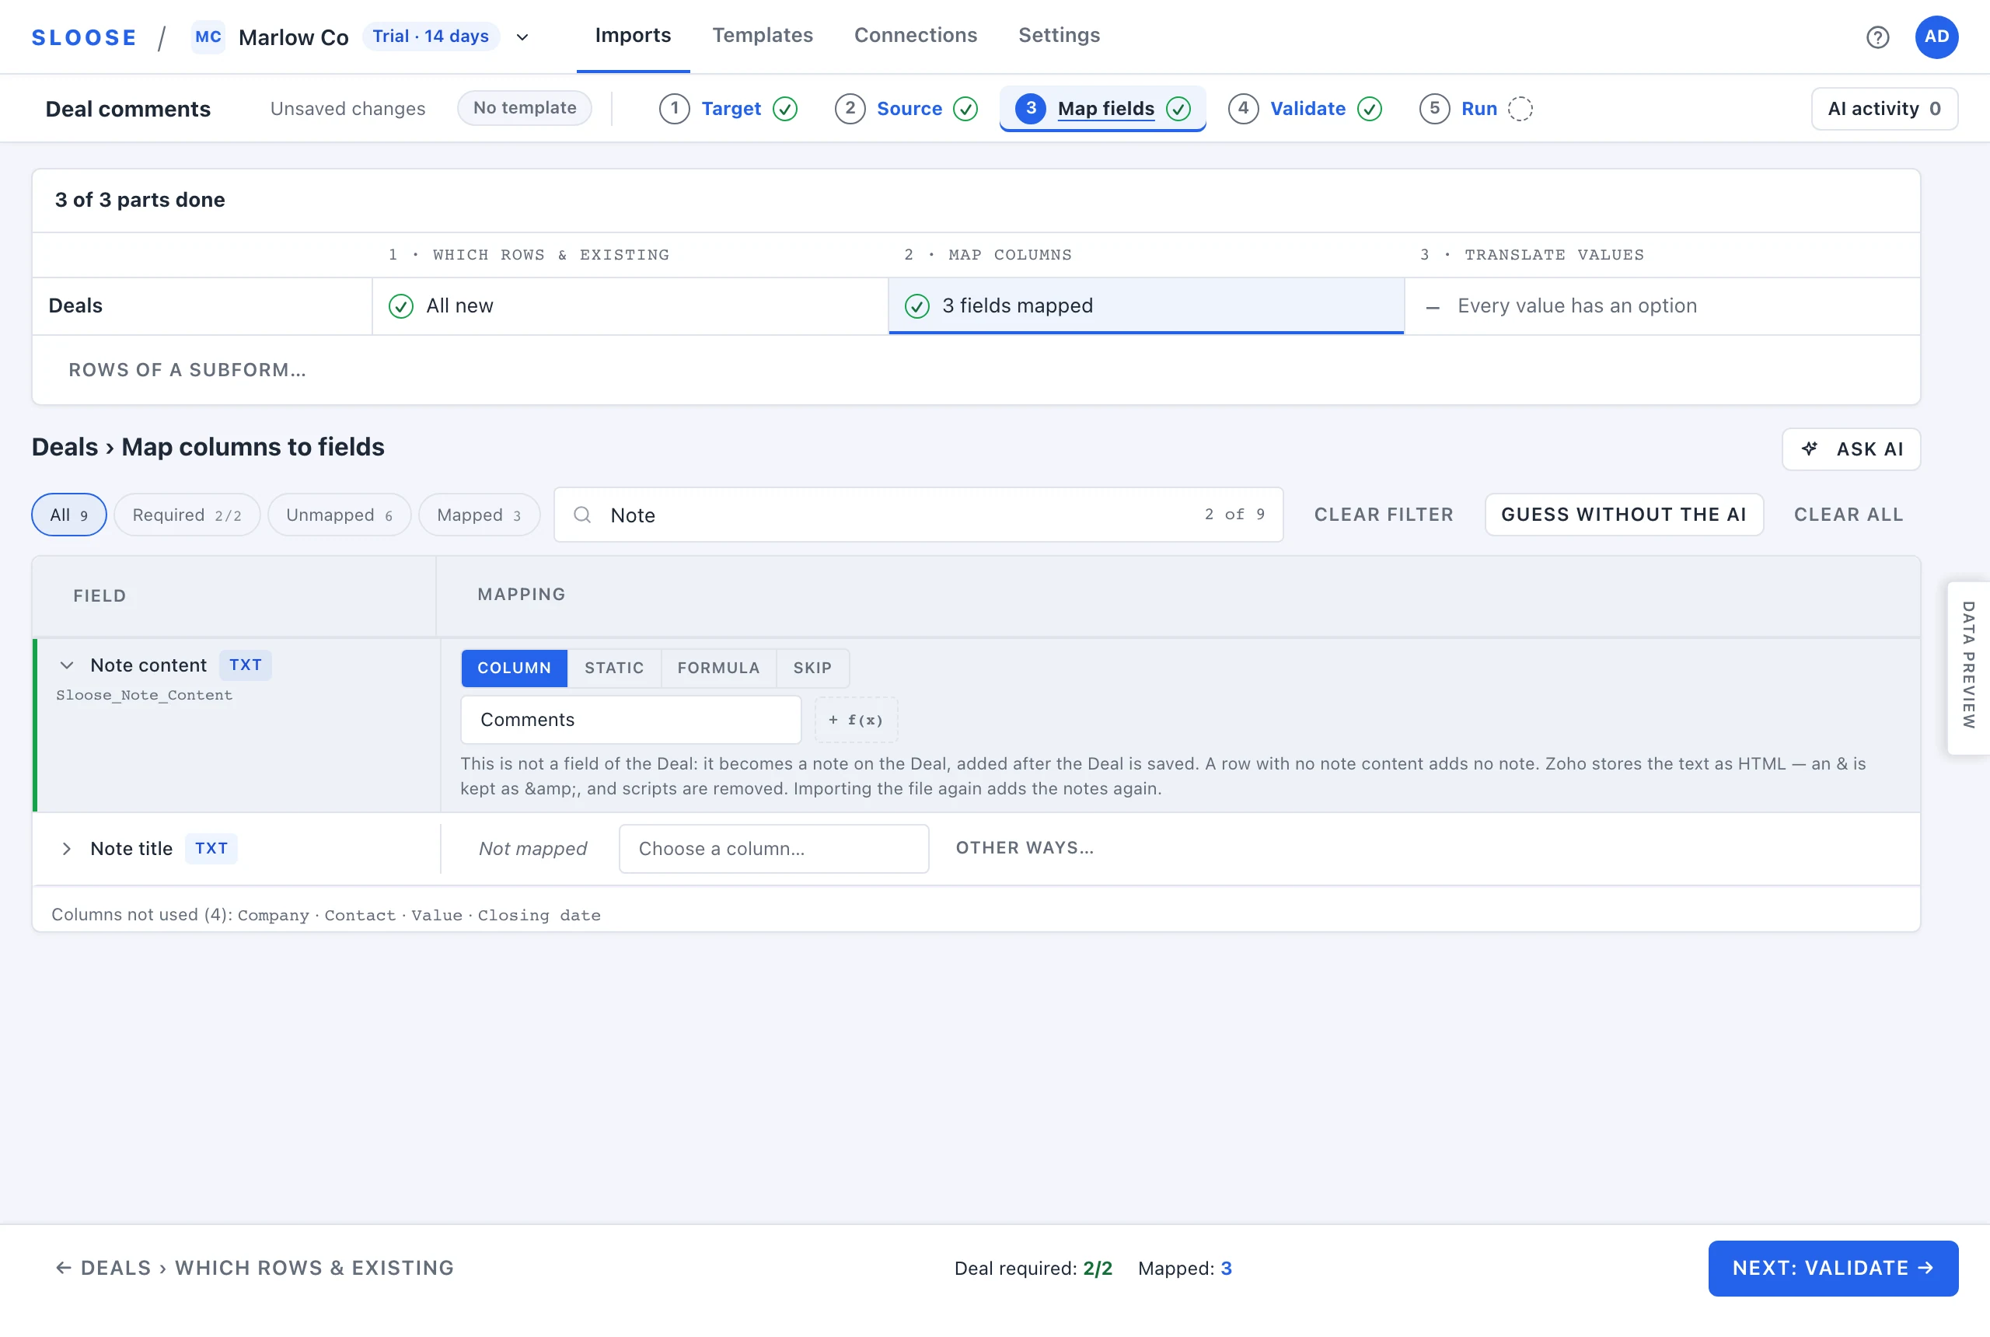The image size is (1990, 1337).
Task: Click the Ask AI sparkle button
Action: click(1851, 449)
